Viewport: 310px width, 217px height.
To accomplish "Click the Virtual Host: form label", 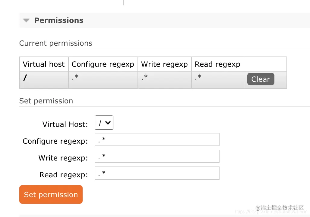I will point(65,124).
